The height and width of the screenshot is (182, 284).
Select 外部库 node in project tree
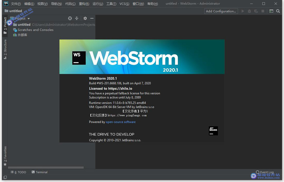tap(20, 35)
